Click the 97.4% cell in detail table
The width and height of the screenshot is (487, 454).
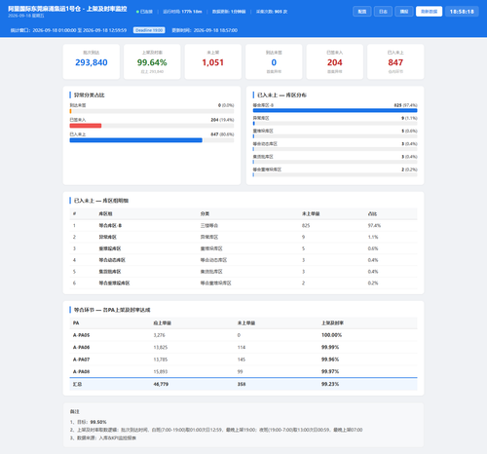point(374,225)
